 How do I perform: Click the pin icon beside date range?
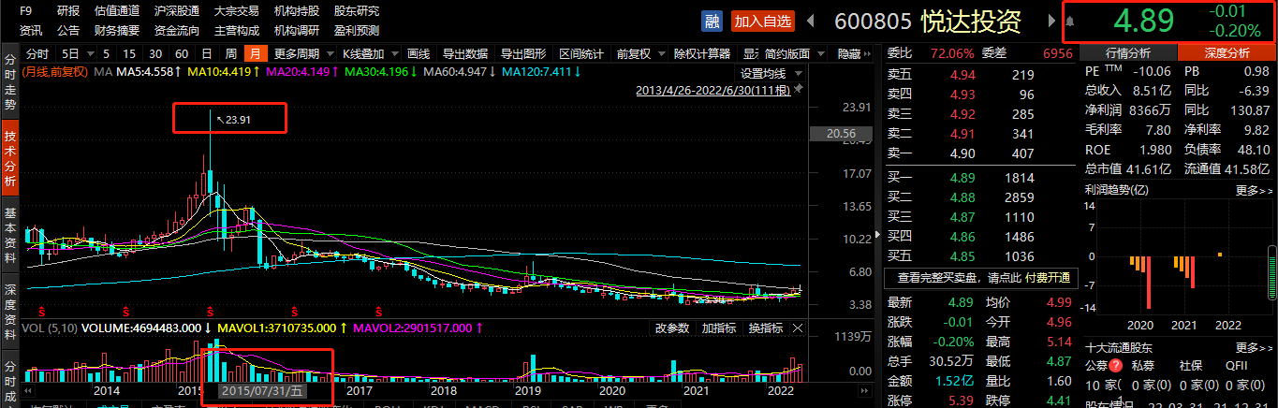point(798,91)
